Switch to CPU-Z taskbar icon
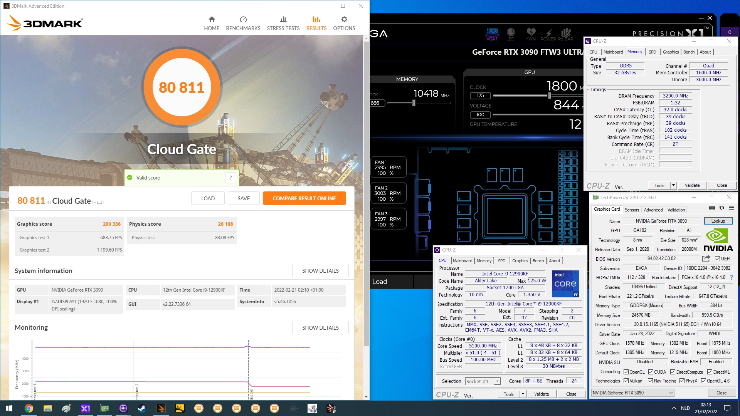Viewport: 740px width, 416px height. pyautogui.click(x=123, y=408)
